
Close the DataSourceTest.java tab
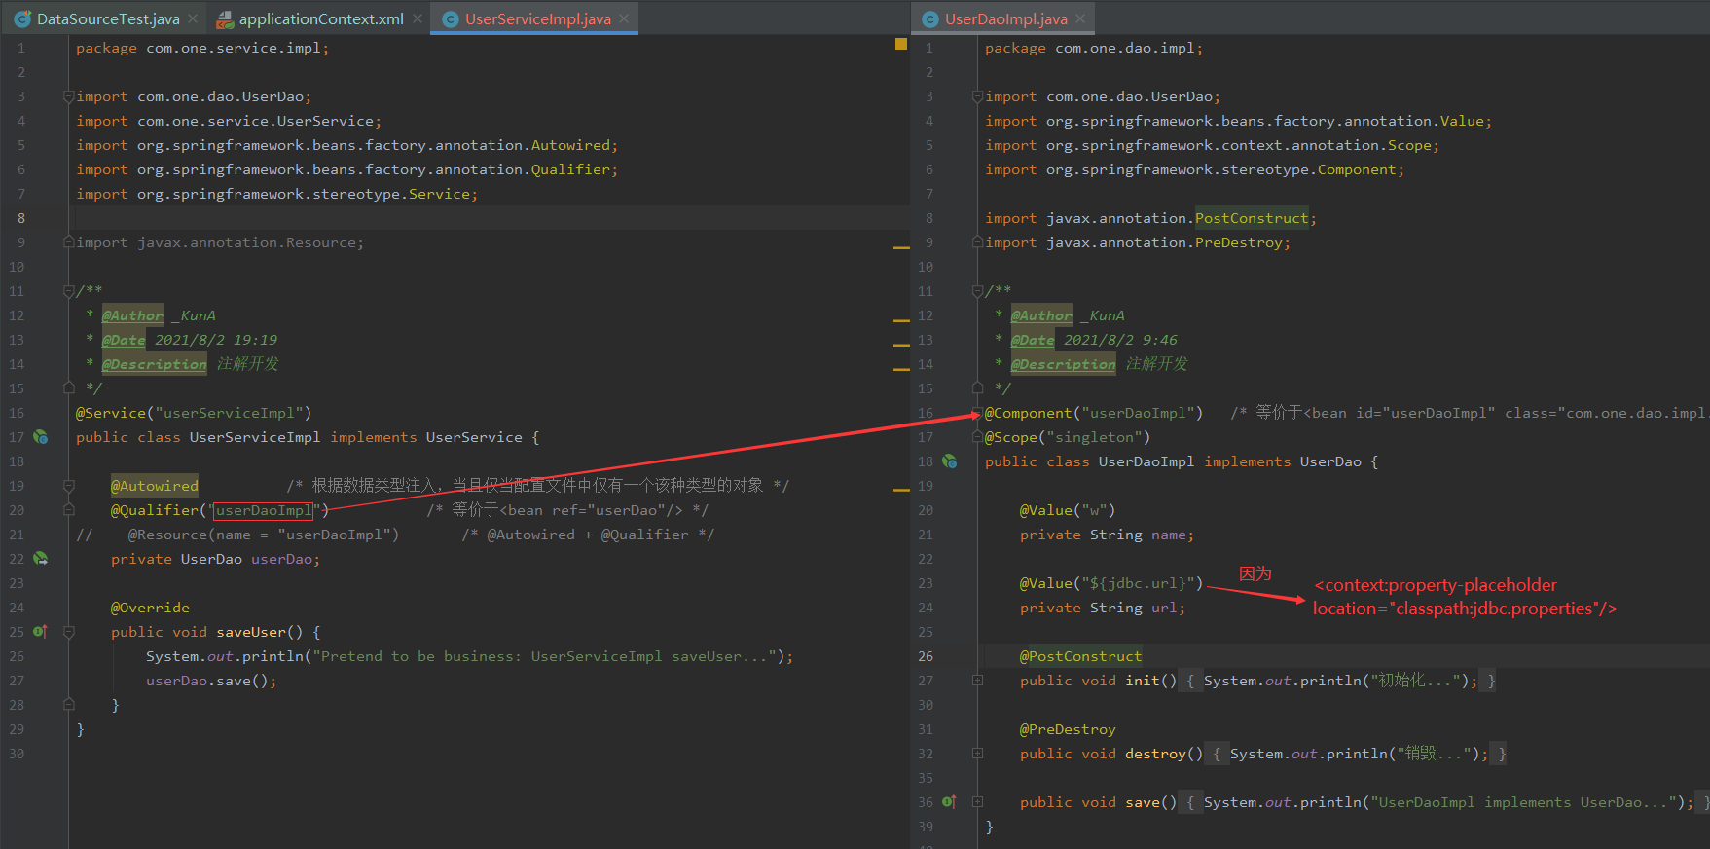[x=194, y=18]
